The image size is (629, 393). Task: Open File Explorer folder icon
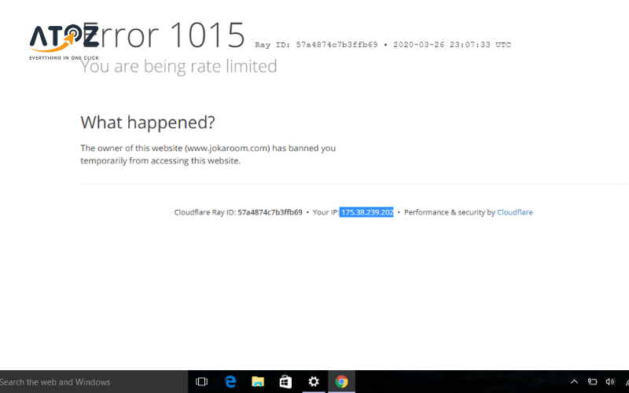pos(258,382)
